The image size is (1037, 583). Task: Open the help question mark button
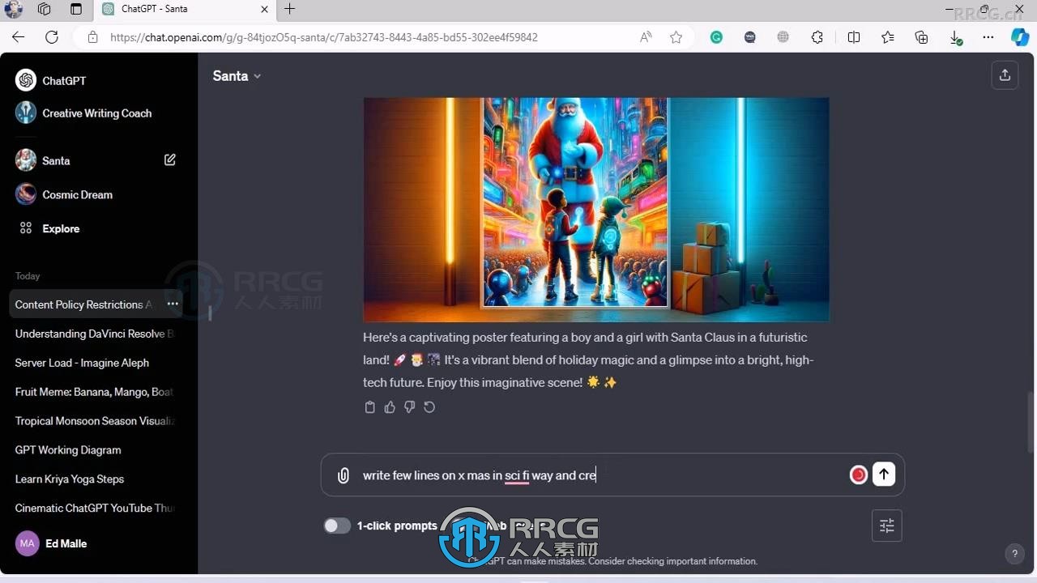[1014, 554]
